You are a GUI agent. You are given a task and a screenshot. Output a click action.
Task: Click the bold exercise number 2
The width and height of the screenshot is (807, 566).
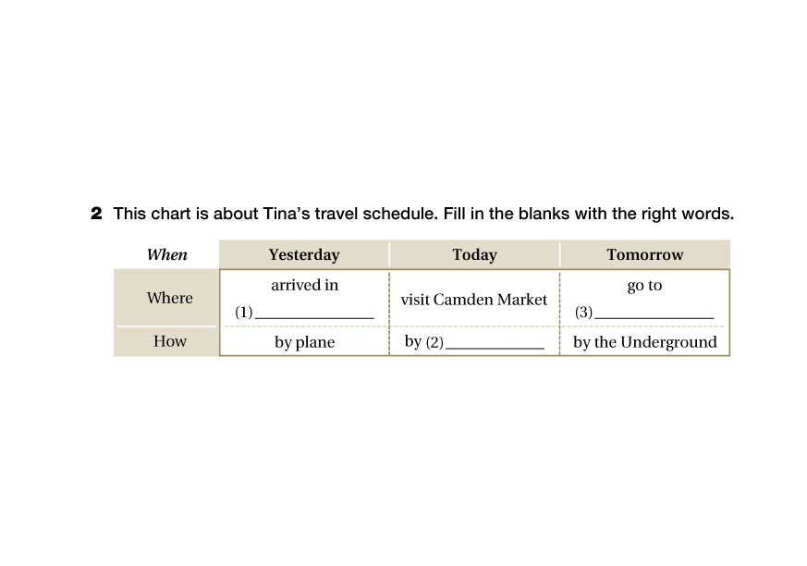tap(96, 215)
